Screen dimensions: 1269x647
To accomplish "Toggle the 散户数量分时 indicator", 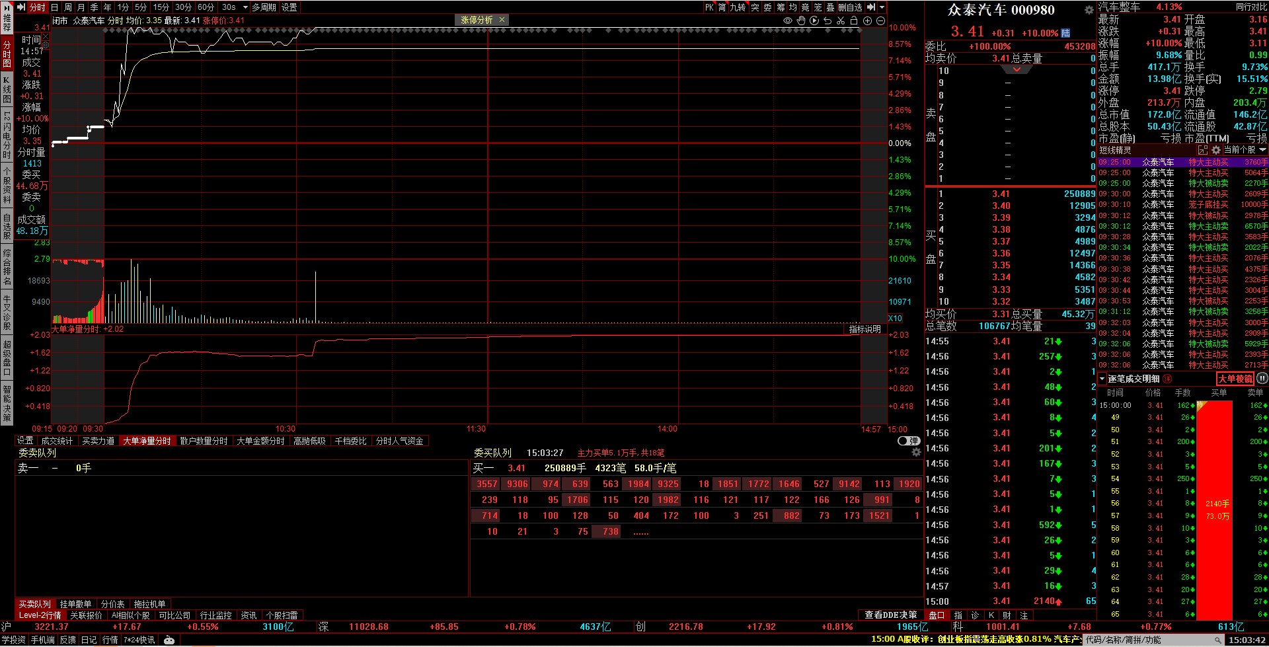I will point(204,441).
